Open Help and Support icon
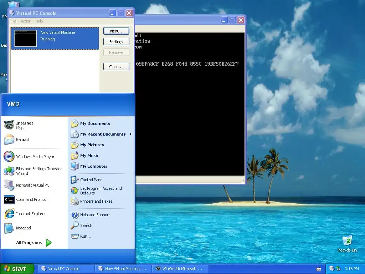This screenshot has height=274, width=365. [75, 215]
